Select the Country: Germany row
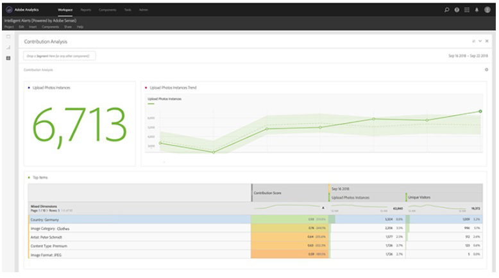Viewport: 499px width, 278px height. [x=138, y=219]
